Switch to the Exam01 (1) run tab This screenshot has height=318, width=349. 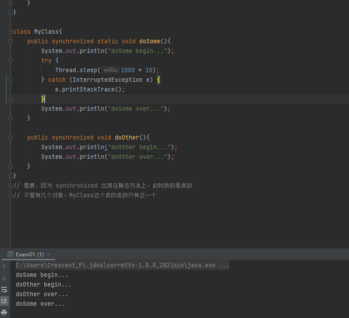click(x=30, y=255)
